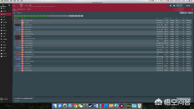Viewport: 194px width, 109px height.
Task: Open the trophy competitions icon in the sidebar
Action: (2, 36)
